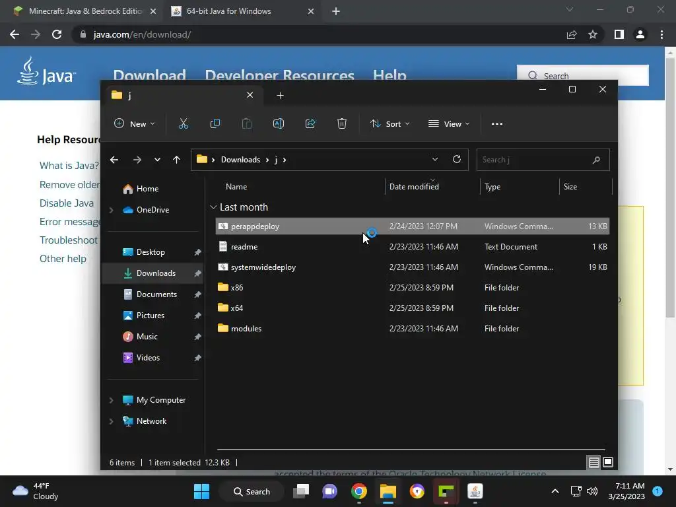
Task: Go forward in File Explorer navigation
Action: click(137, 160)
